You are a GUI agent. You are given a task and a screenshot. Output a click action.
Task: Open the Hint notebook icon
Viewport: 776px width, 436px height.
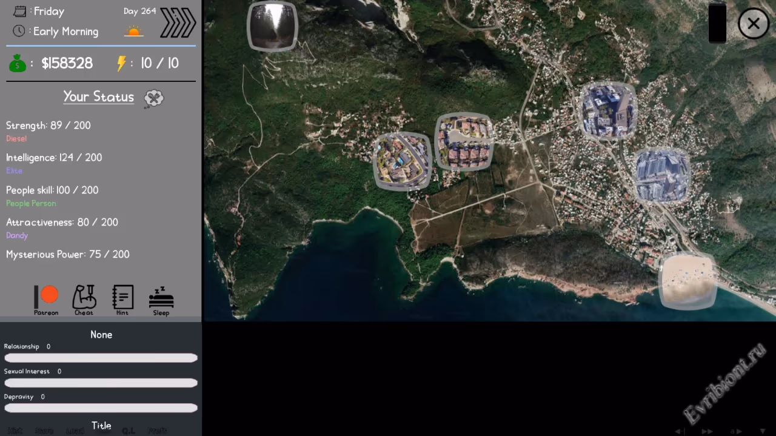122,300
